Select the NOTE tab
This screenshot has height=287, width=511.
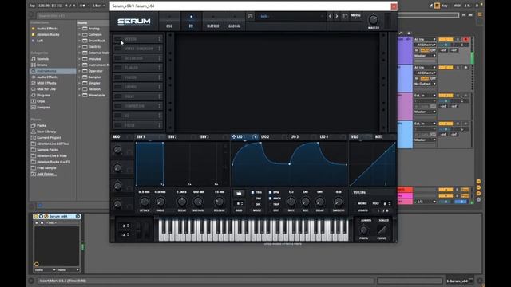tap(379, 137)
